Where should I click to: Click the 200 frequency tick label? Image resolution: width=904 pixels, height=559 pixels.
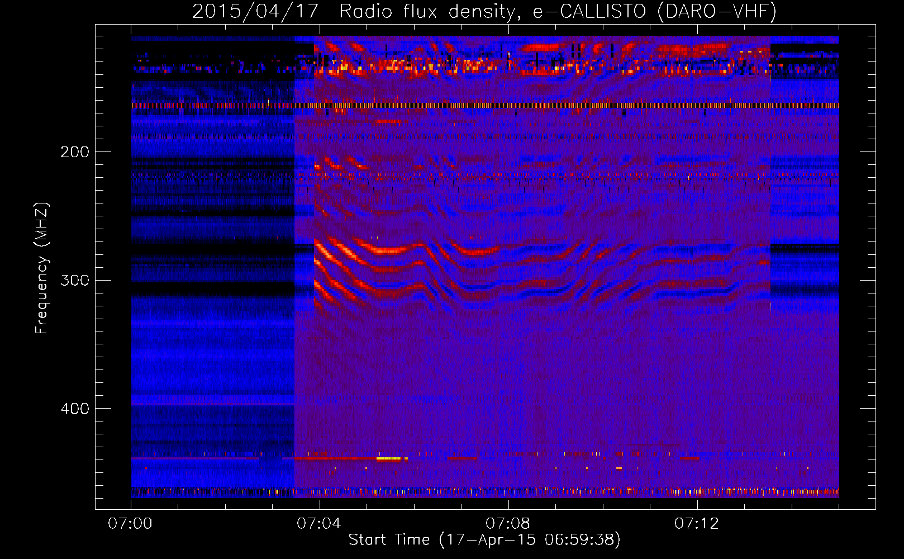click(75, 152)
